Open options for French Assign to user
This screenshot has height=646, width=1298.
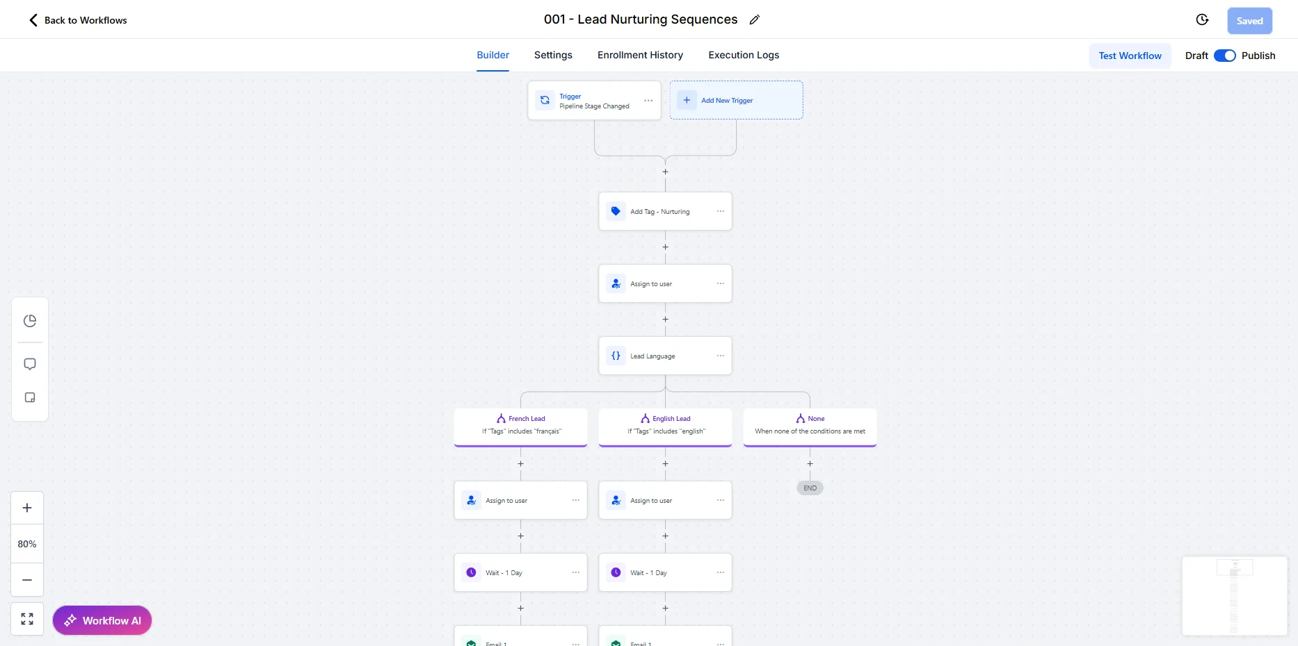575,500
